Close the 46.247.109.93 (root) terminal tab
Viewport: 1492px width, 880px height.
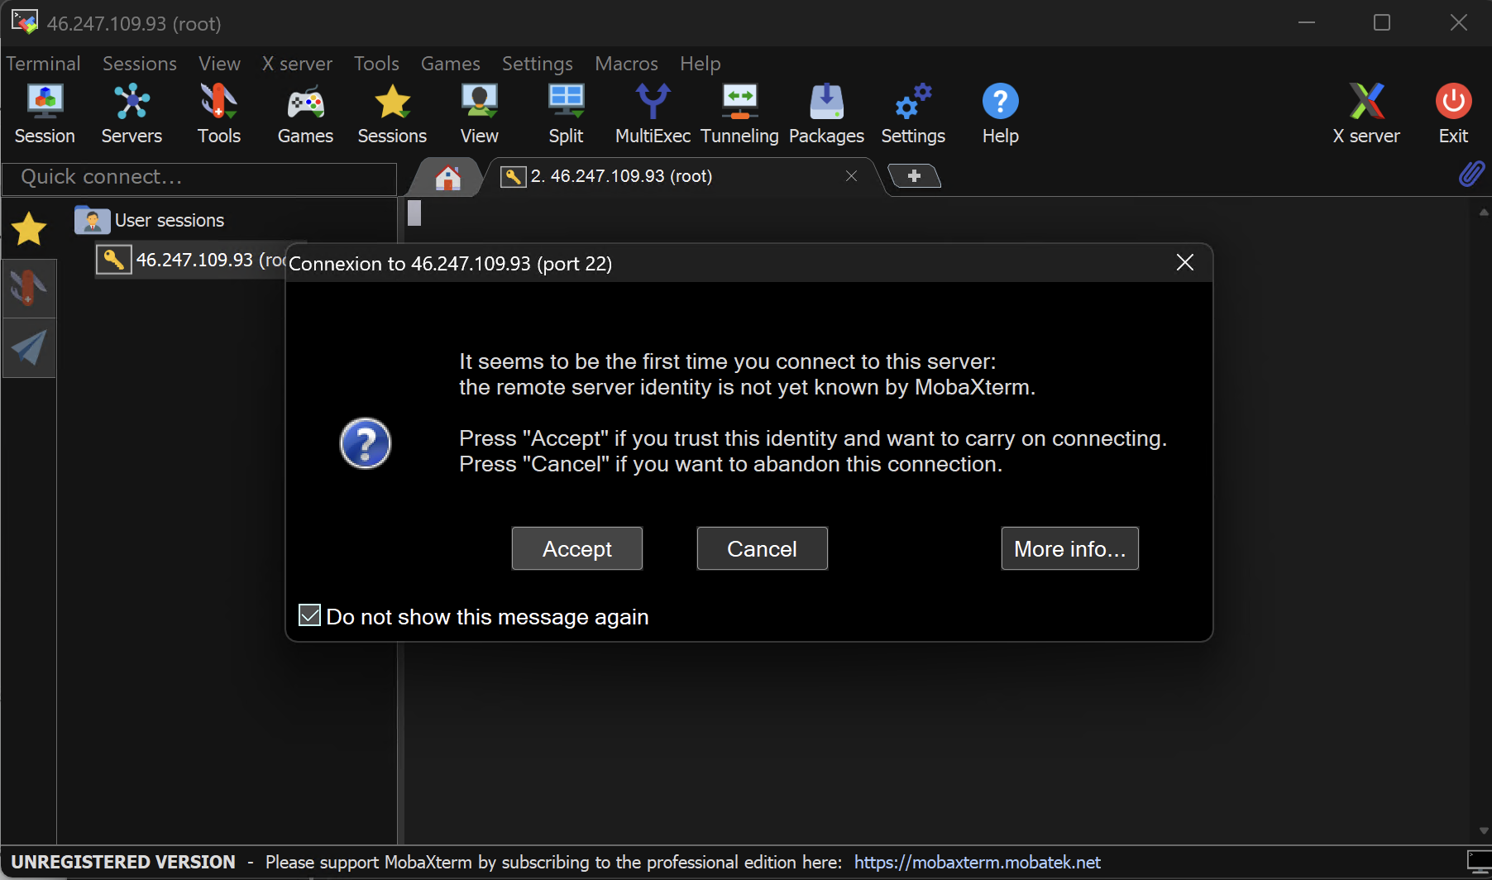[851, 176]
